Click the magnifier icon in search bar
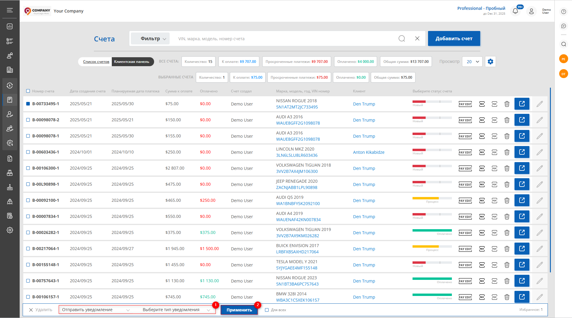This screenshot has width=572, height=318. (x=402, y=38)
